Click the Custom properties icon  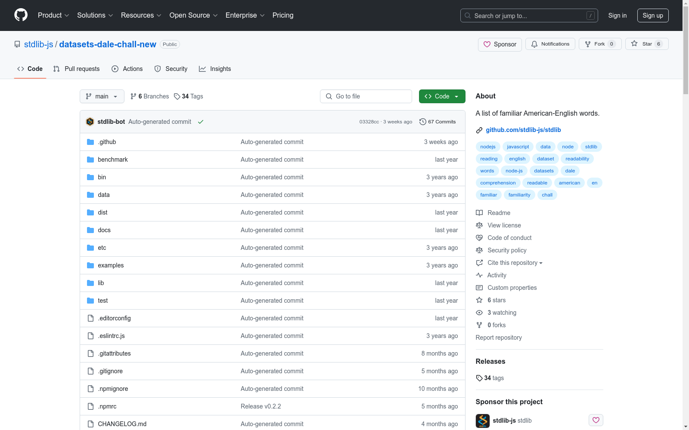(479, 288)
